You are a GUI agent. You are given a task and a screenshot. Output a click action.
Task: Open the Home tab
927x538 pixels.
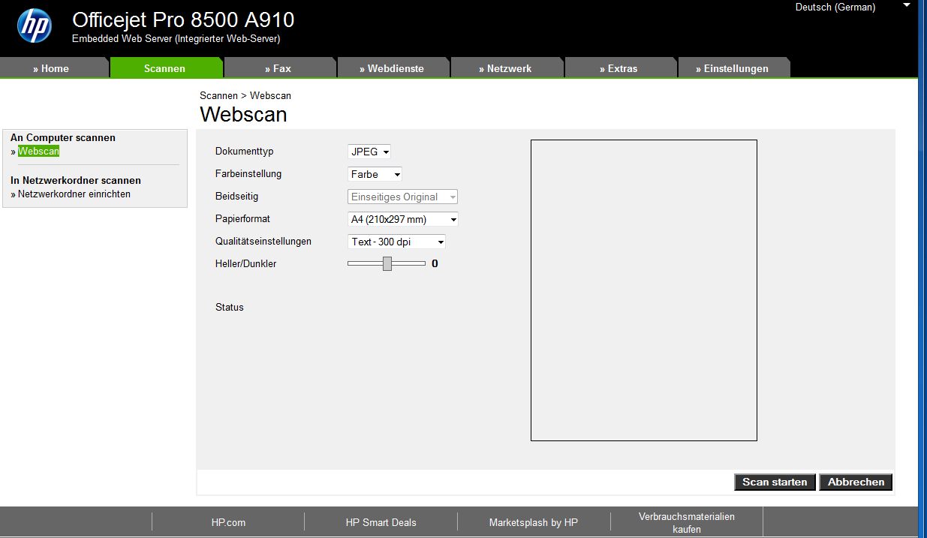coord(55,68)
